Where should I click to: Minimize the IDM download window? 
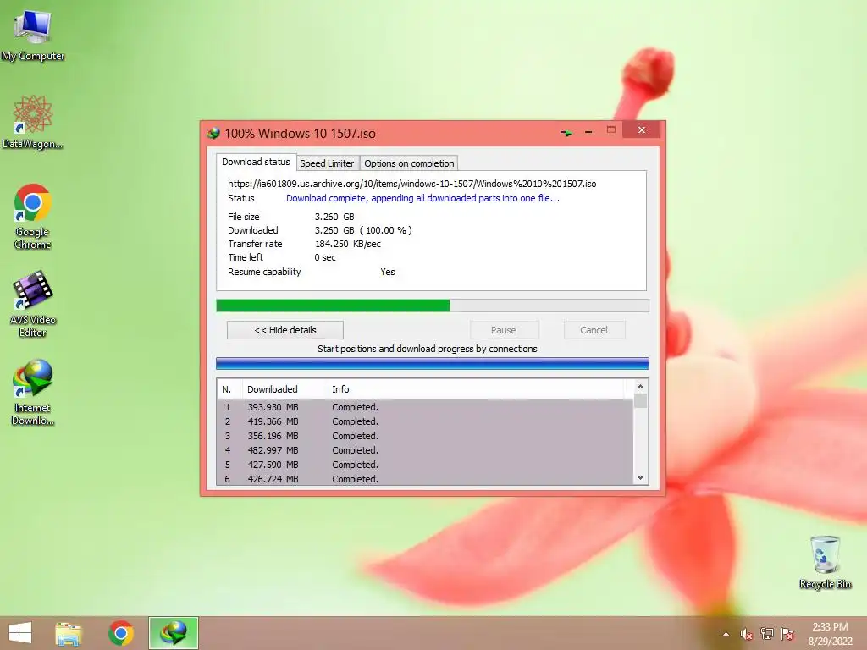[588, 132]
